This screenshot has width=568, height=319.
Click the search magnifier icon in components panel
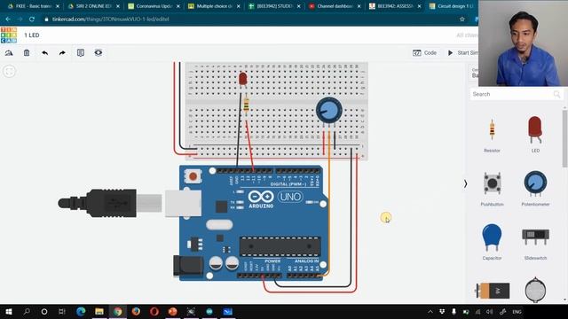point(556,95)
